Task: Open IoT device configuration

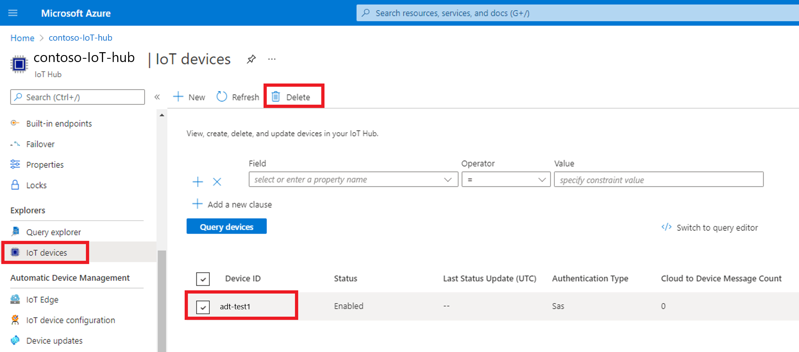Action: (70, 320)
